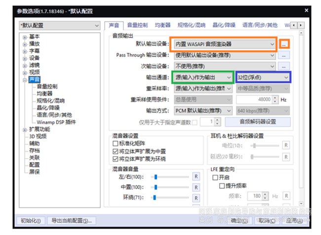Click the 音频解码器设置 button
Image resolution: width=321 pixels, height=235 pixels.
click(x=257, y=121)
